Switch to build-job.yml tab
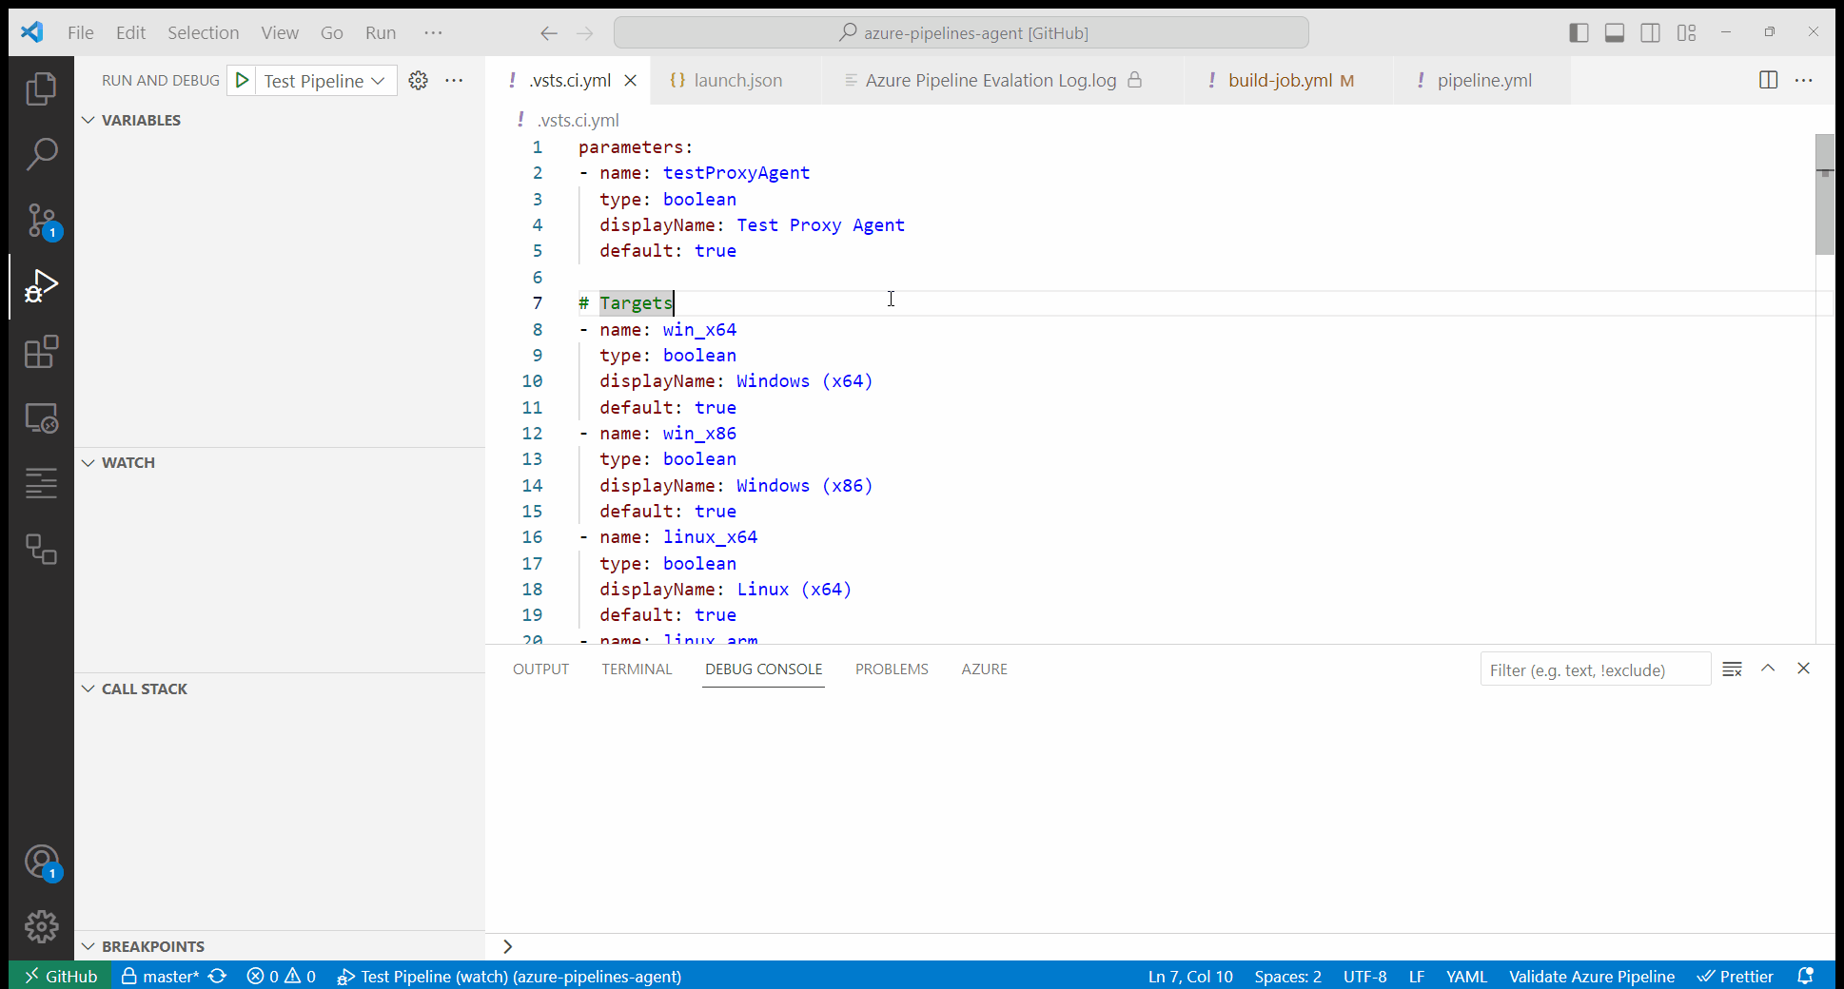1844x989 pixels. tap(1289, 81)
